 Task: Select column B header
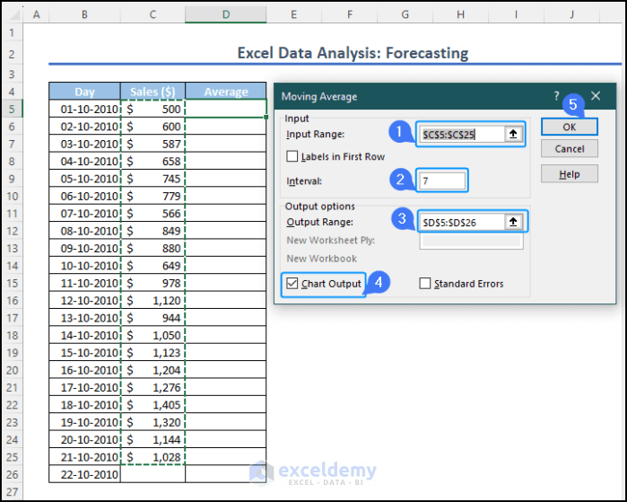(x=84, y=14)
